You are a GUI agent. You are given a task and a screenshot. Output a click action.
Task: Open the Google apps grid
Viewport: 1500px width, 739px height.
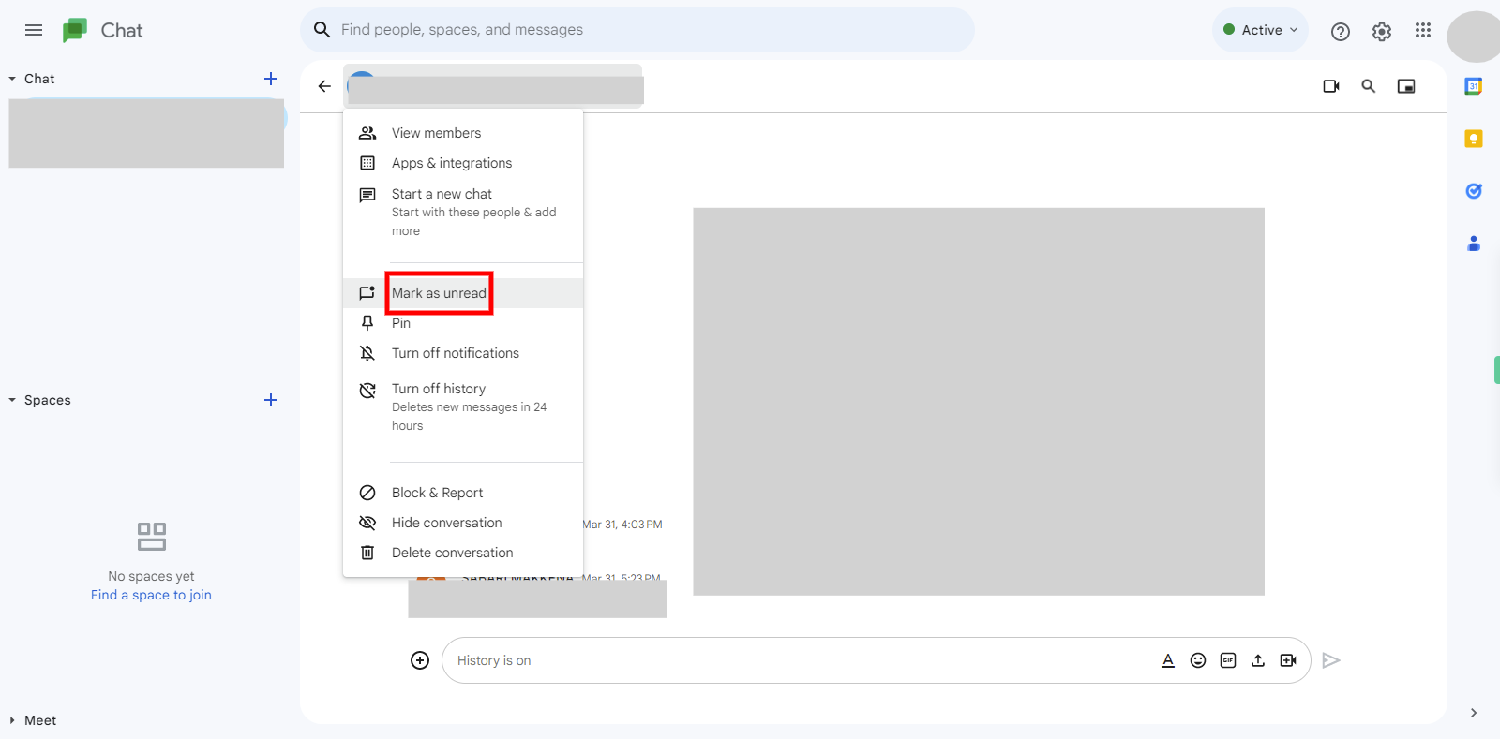(1423, 30)
